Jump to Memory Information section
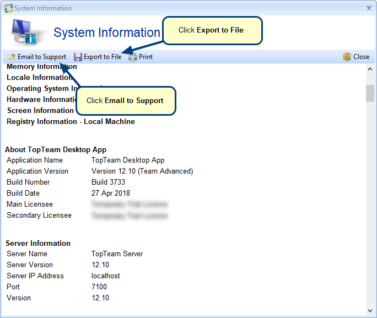The height and width of the screenshot is (318, 377). click(42, 67)
